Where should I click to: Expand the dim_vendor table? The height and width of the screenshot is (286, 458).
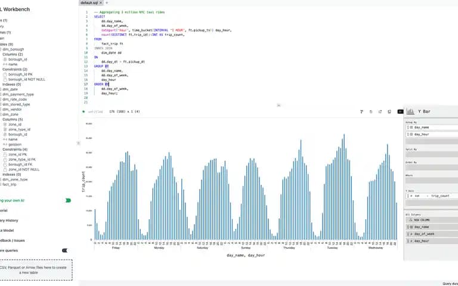tap(12, 109)
